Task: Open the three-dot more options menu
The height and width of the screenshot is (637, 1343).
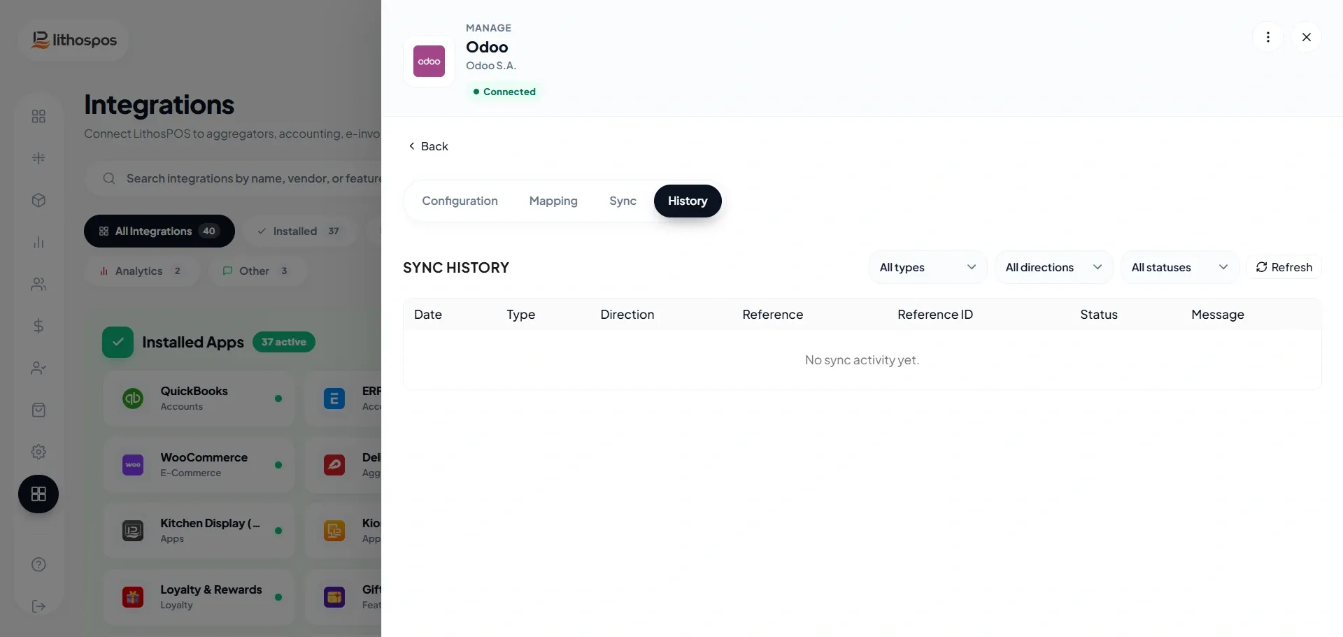Action: point(1267,37)
